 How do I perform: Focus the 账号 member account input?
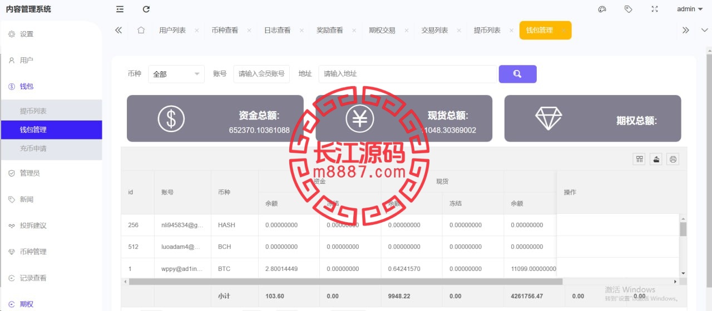(261, 74)
